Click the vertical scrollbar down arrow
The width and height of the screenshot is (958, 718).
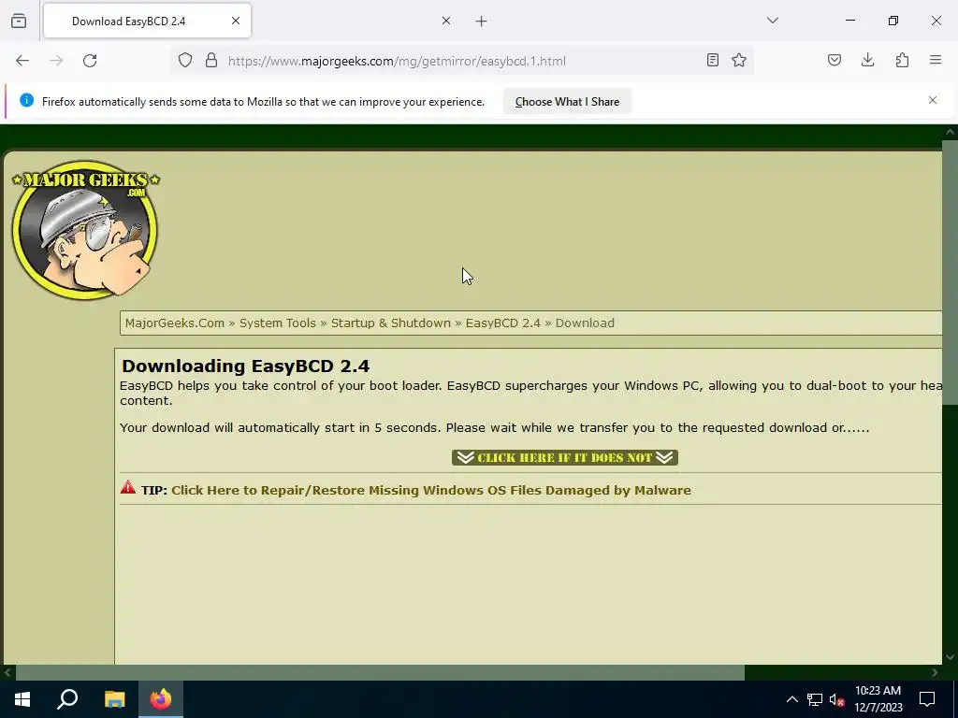click(x=950, y=657)
